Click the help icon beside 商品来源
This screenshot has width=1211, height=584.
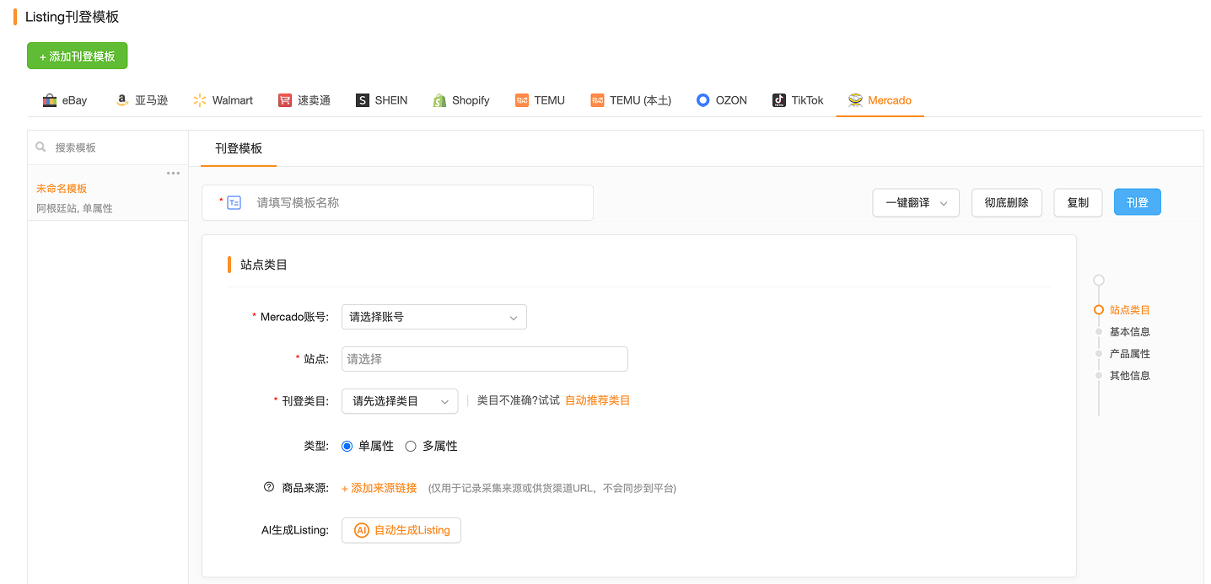click(269, 487)
